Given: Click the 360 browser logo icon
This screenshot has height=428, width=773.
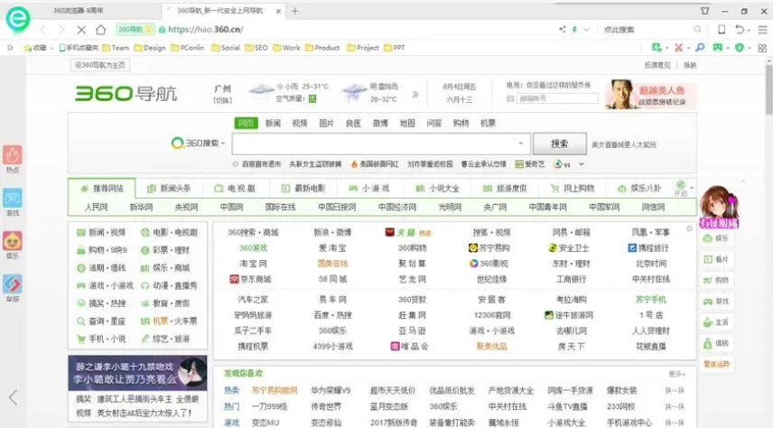Looking at the screenshot, I should click(18, 20).
